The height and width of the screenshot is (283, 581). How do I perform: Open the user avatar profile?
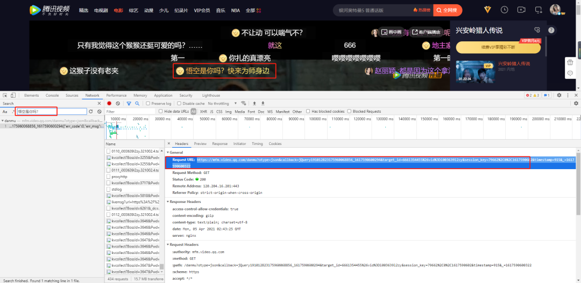(x=555, y=10)
